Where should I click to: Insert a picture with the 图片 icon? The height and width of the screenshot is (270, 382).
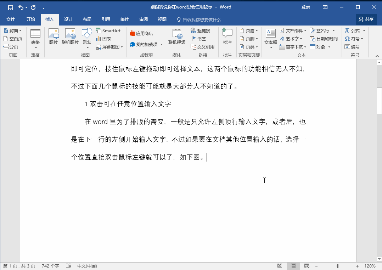click(54, 36)
